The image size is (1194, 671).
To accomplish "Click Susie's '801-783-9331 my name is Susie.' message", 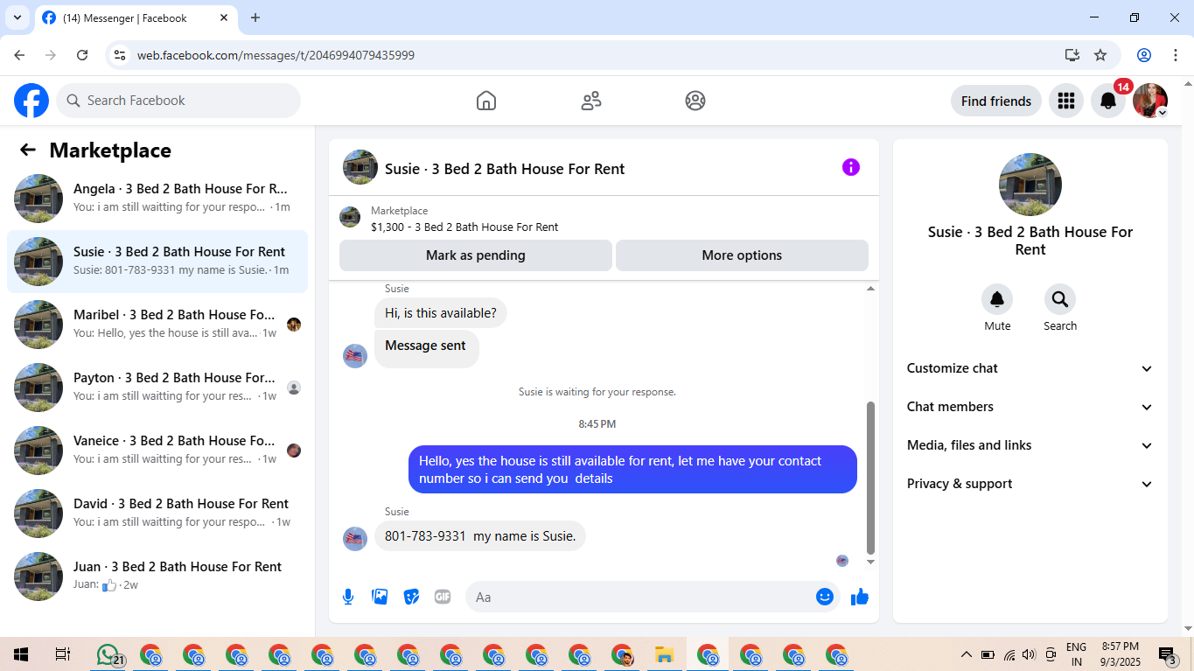I will point(480,536).
